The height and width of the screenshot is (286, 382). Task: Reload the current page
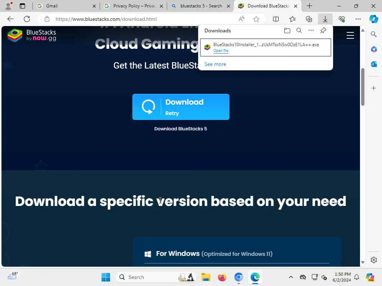coord(27,19)
